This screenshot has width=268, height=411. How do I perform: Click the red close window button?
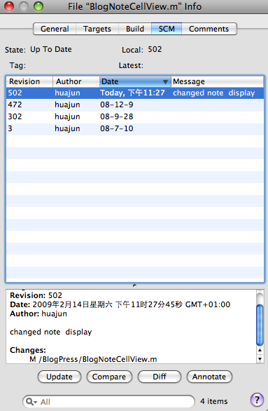coord(9,6)
